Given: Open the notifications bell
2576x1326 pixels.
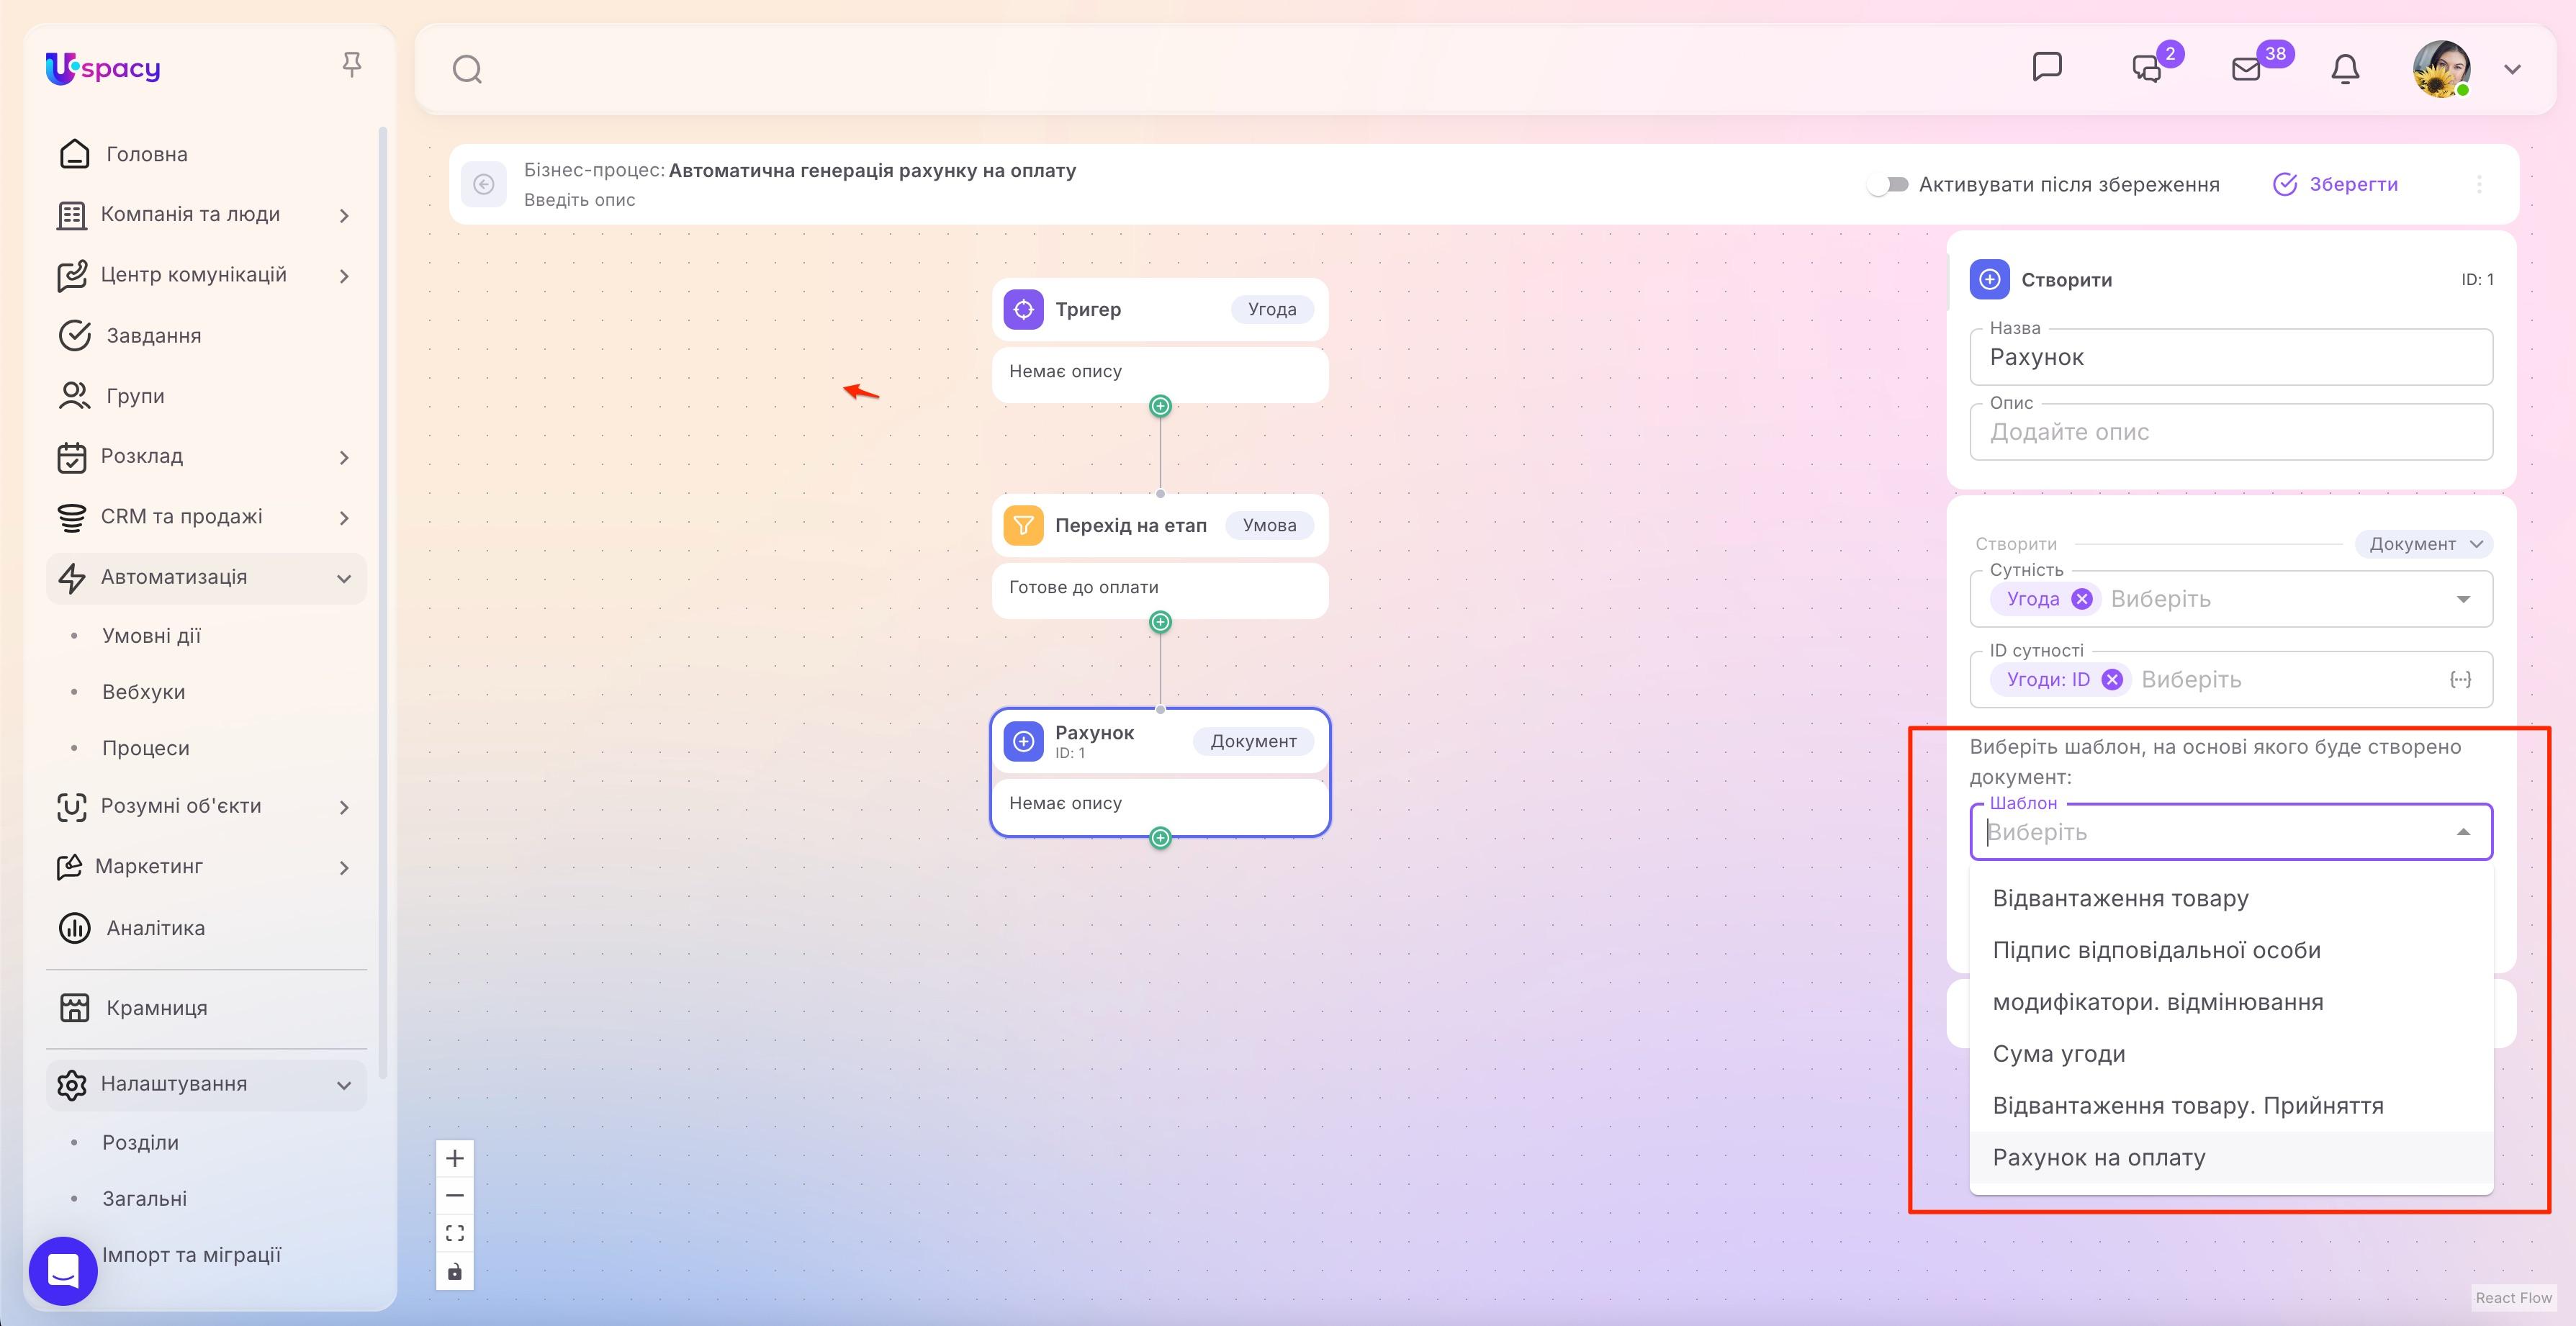Looking at the screenshot, I should pyautogui.click(x=2345, y=69).
